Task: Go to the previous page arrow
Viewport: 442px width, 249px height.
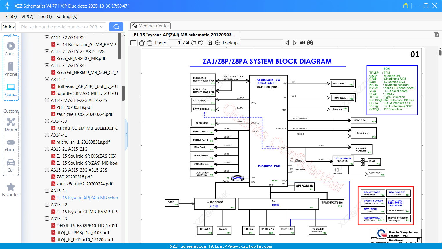Action: tap(193, 43)
